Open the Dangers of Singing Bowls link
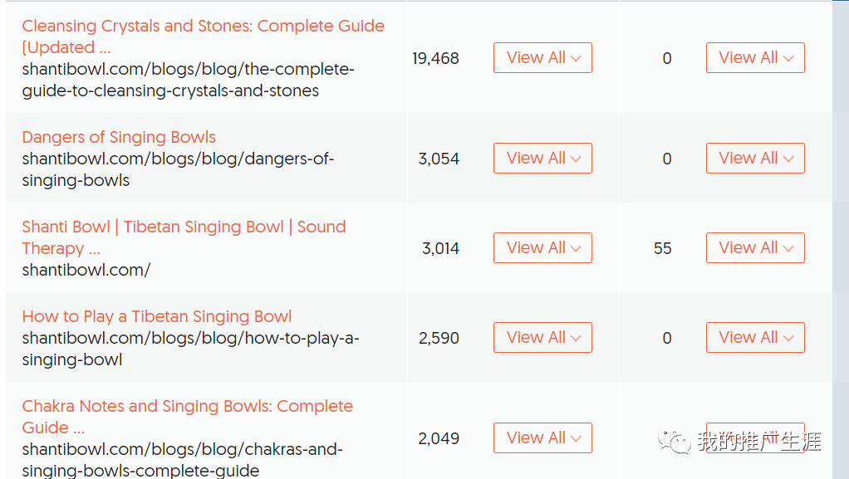Image resolution: width=849 pixels, height=479 pixels. pos(119,138)
